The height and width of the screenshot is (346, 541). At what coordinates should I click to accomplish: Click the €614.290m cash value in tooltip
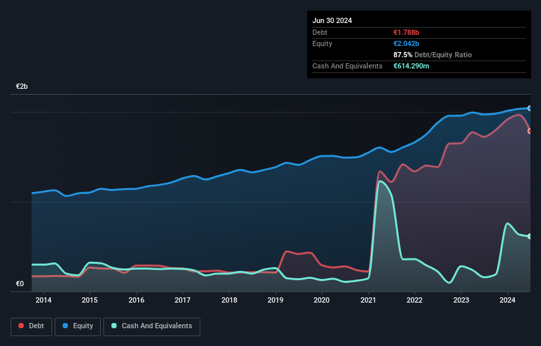click(411, 66)
